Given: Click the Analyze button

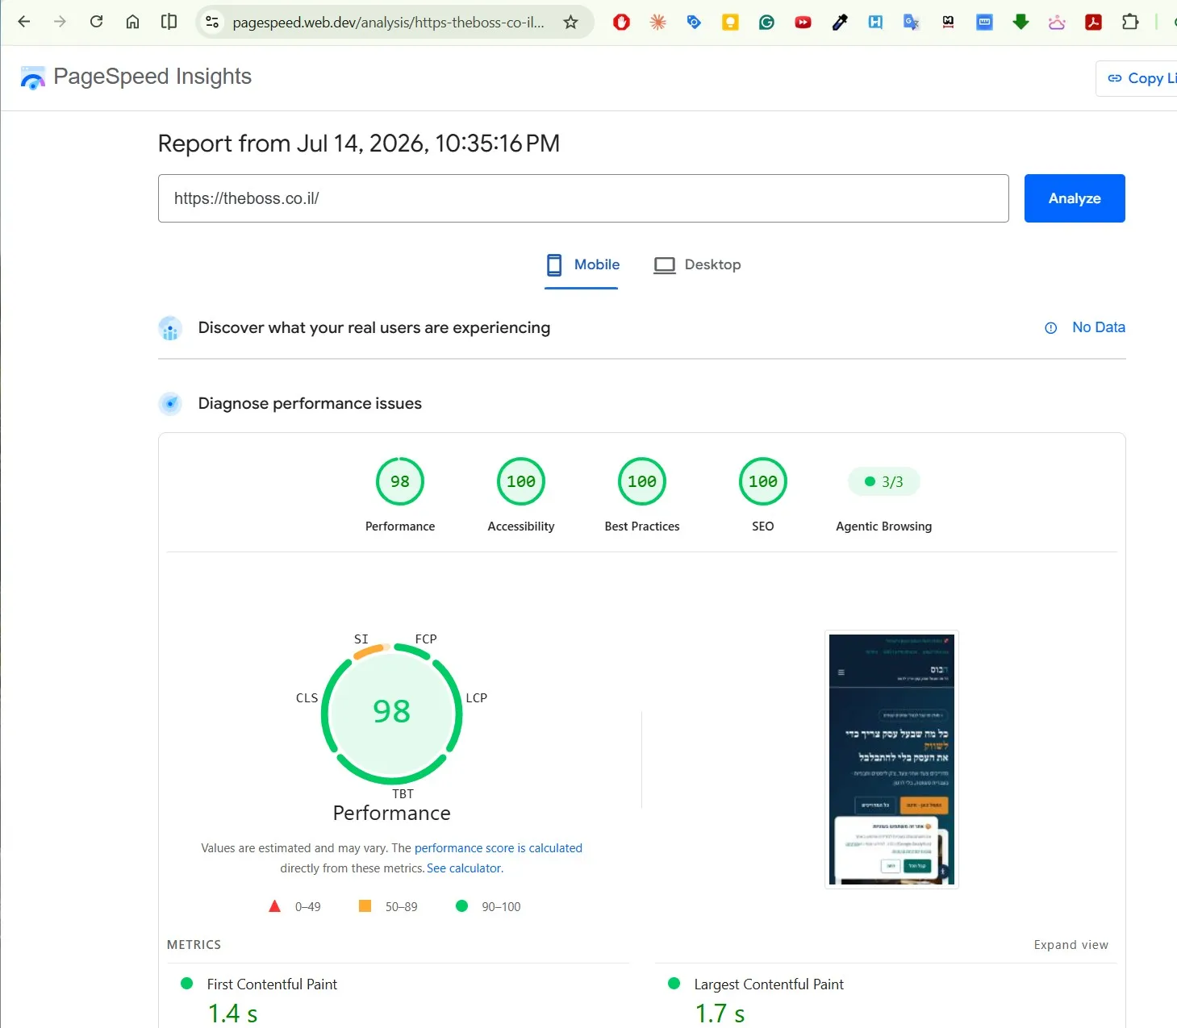Looking at the screenshot, I should tap(1075, 198).
